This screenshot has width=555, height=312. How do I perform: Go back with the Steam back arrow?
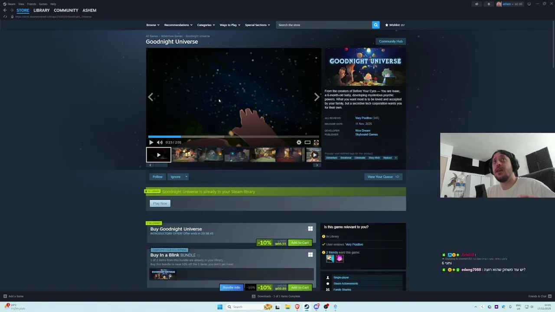5,10
